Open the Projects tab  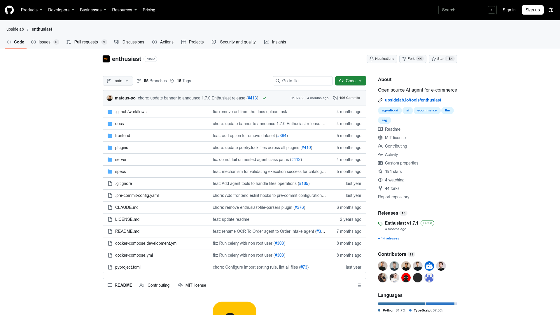(x=192, y=42)
